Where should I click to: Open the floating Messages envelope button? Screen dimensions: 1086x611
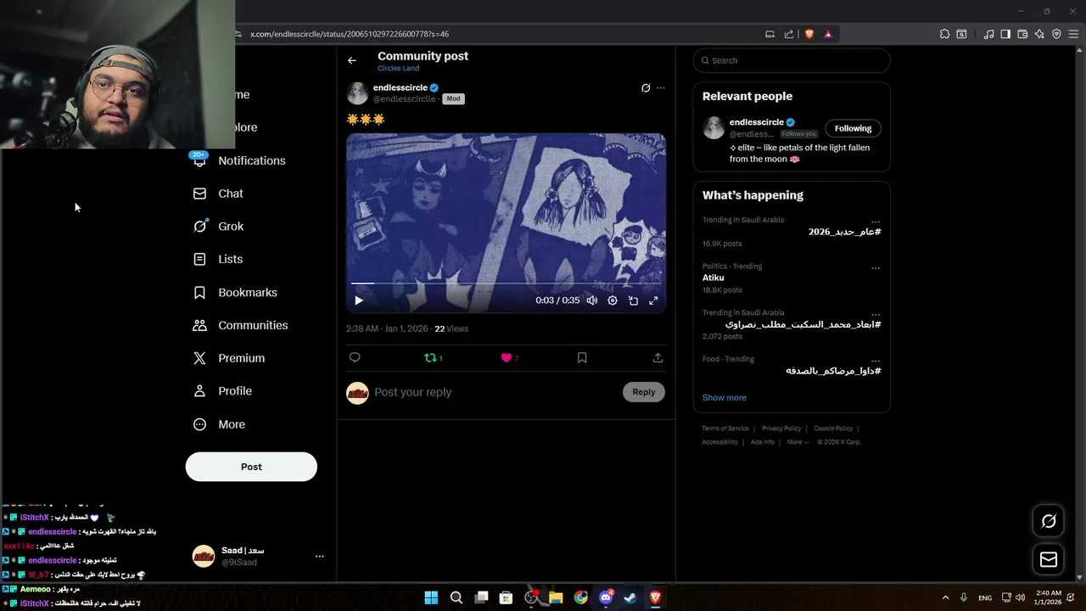1049,559
